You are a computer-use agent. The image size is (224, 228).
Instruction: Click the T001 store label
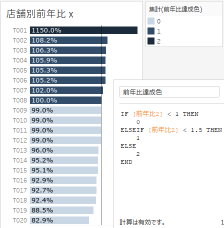[20, 30]
